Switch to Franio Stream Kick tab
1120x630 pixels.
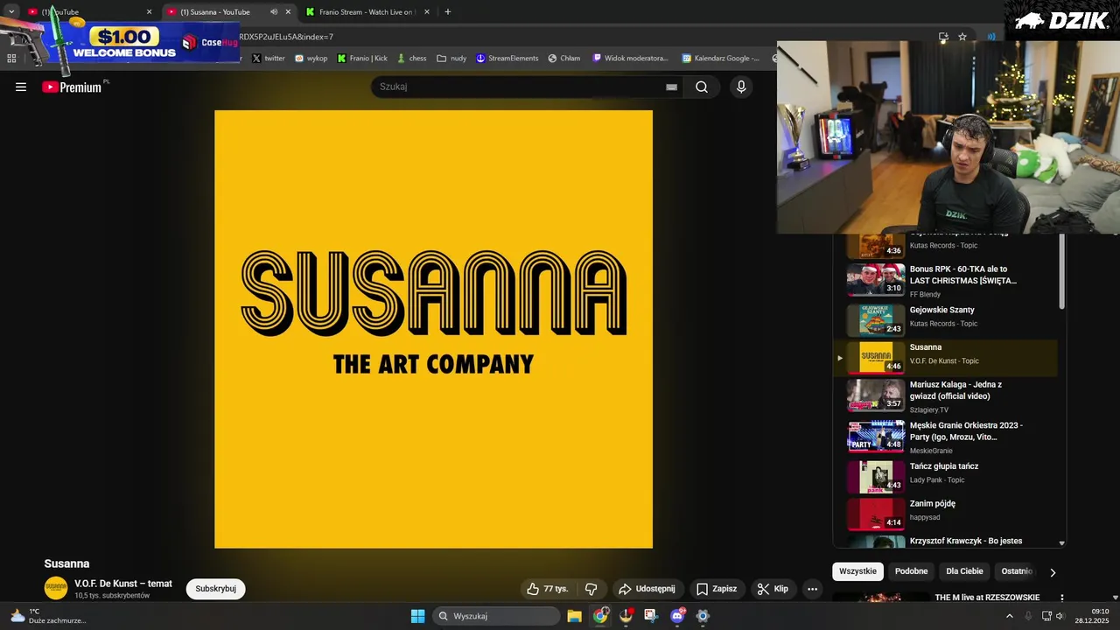click(x=366, y=12)
